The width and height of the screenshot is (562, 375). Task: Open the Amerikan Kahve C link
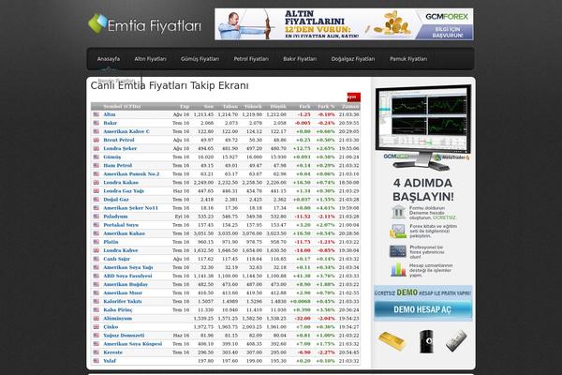coord(126,131)
